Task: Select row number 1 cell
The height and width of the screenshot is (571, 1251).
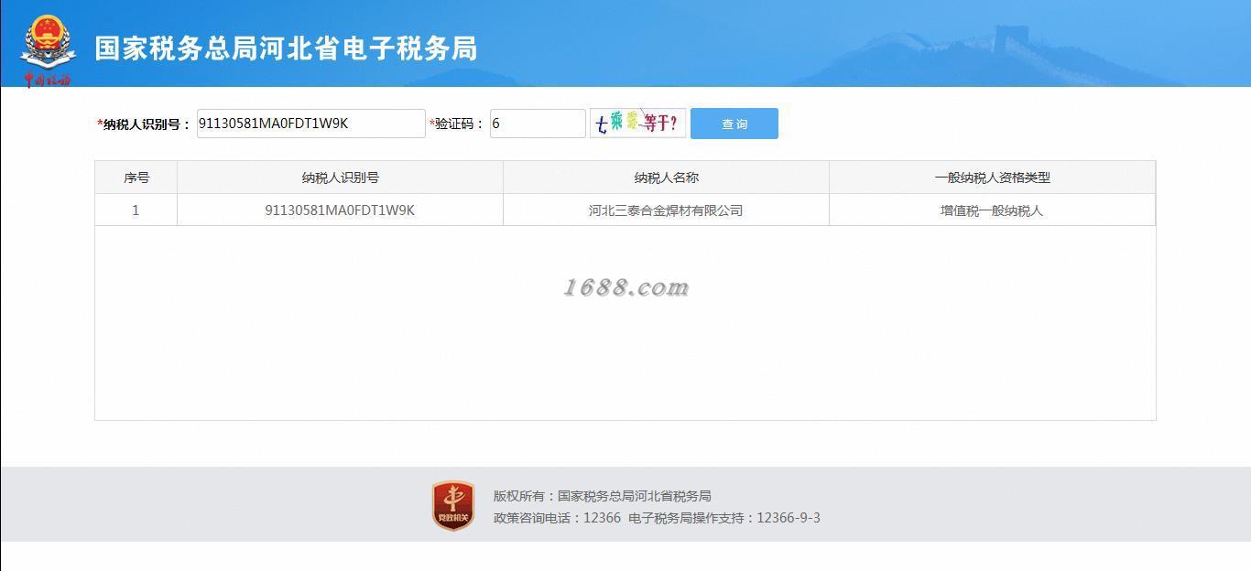Action: coord(136,210)
